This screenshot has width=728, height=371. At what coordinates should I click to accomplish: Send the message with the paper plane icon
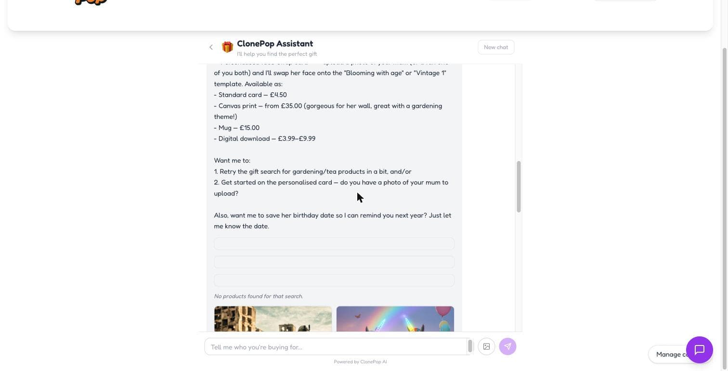(x=507, y=346)
